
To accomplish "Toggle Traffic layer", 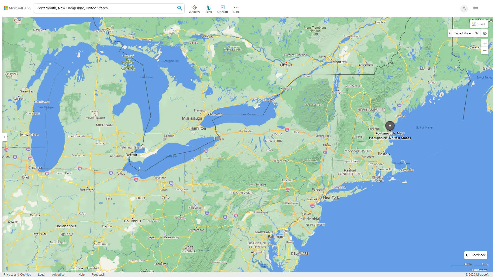I will 208,9.
